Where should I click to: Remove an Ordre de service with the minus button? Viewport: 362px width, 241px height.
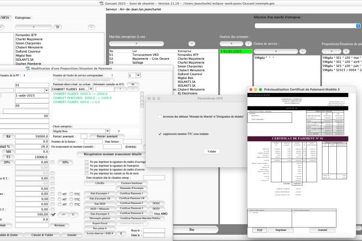pos(303,52)
